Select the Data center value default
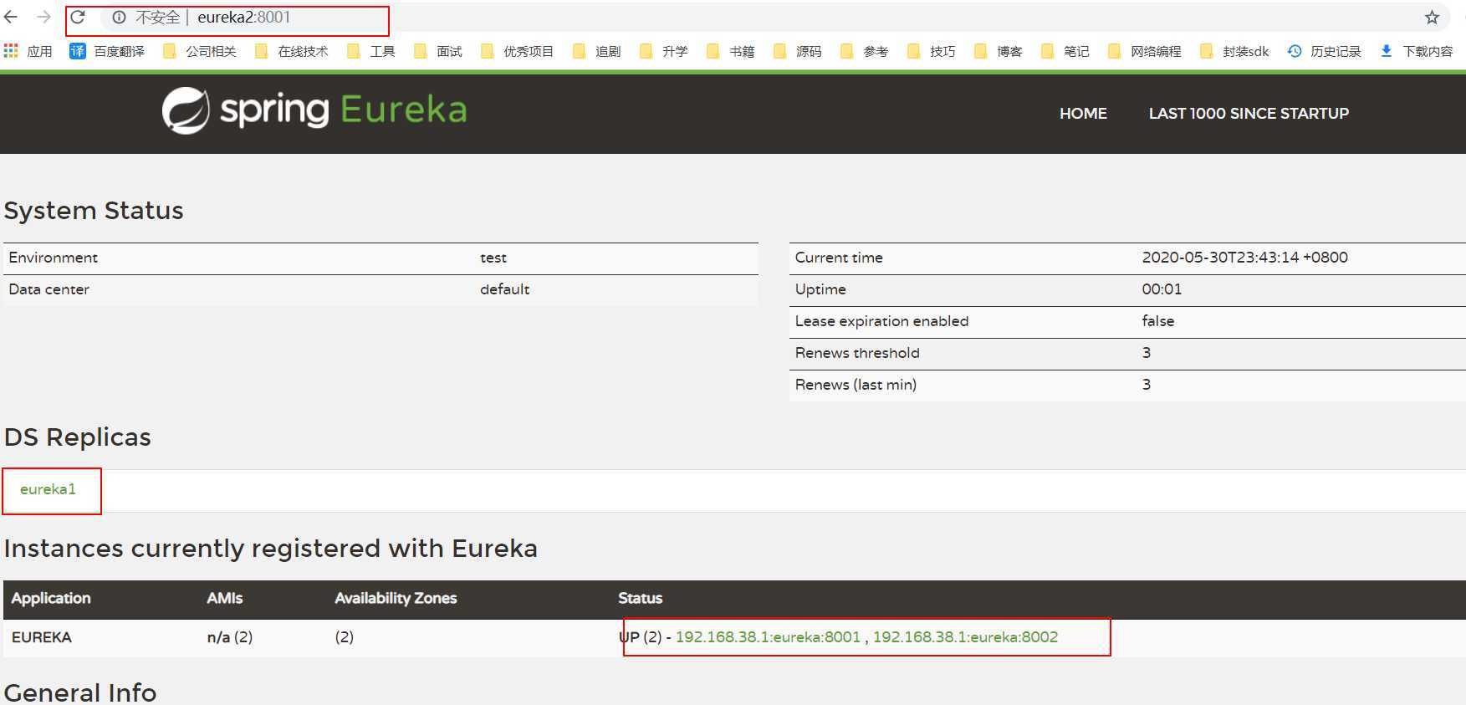 (504, 289)
